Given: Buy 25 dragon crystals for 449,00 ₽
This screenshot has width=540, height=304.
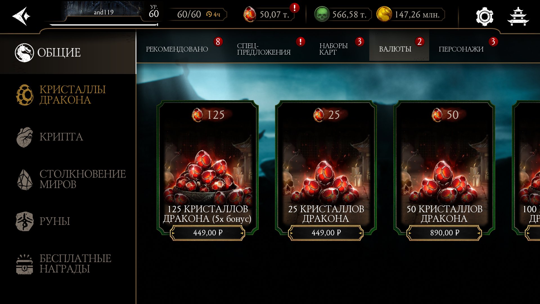Looking at the screenshot, I should [x=326, y=233].
